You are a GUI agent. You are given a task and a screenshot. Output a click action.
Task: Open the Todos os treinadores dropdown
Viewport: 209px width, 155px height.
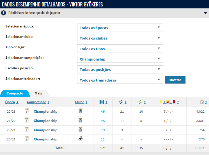point(120,80)
